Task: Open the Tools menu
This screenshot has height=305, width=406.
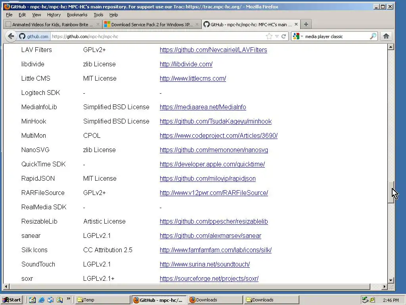Action: tap(98, 15)
